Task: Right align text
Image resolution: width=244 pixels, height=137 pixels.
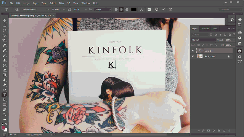Action: tap(126, 10)
